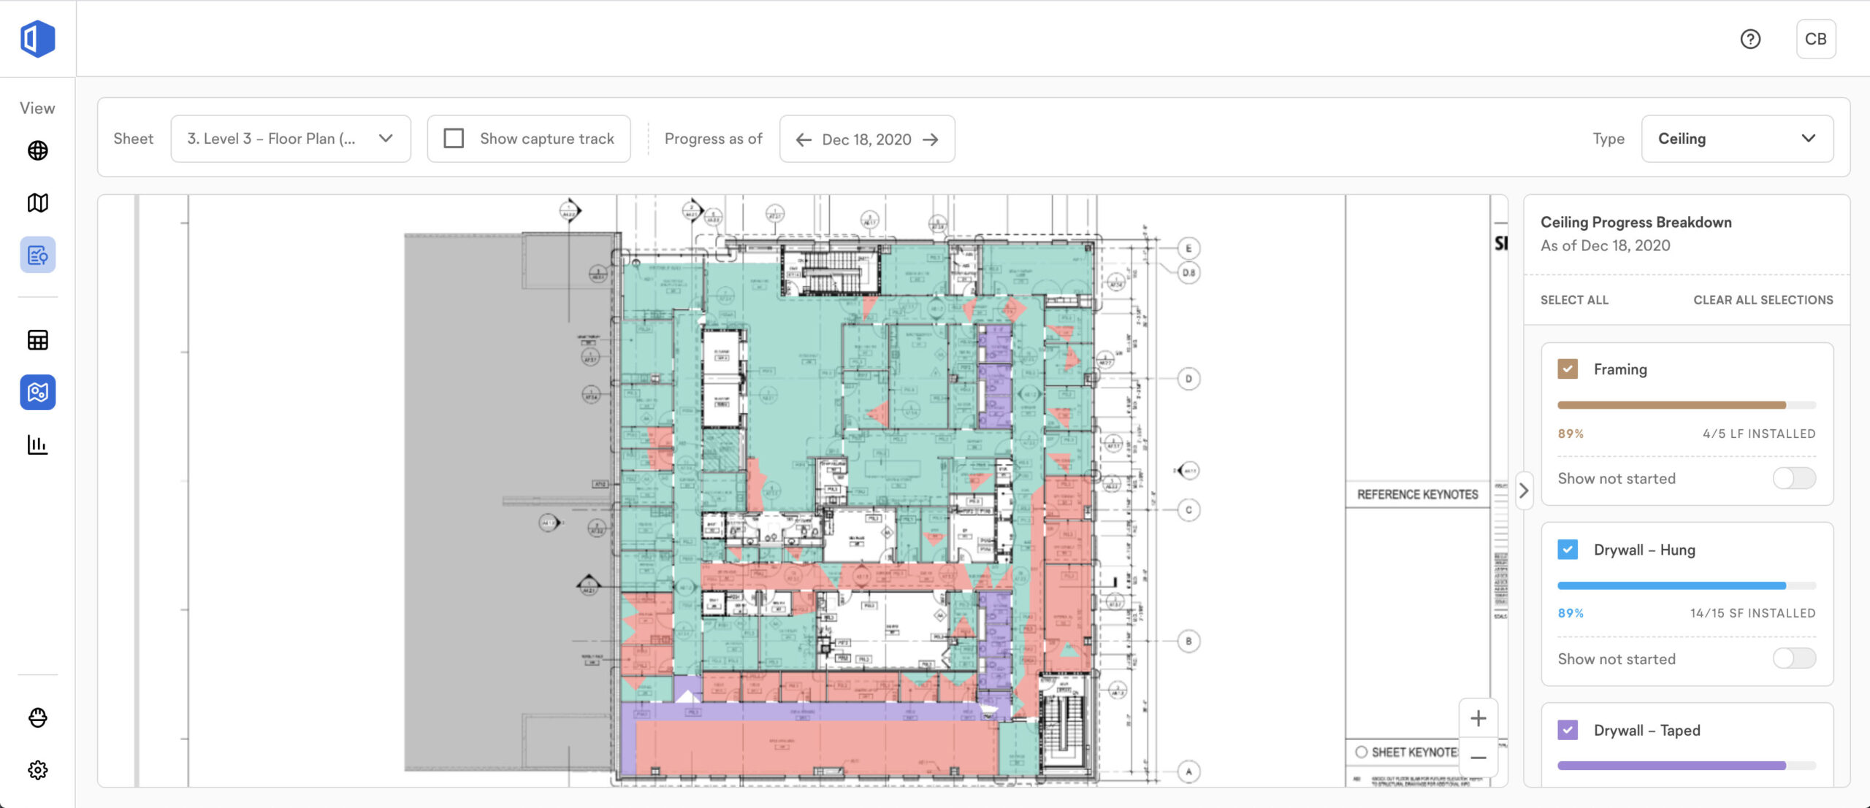Toggle Show not started under Drywall – Hung

pos(1793,658)
